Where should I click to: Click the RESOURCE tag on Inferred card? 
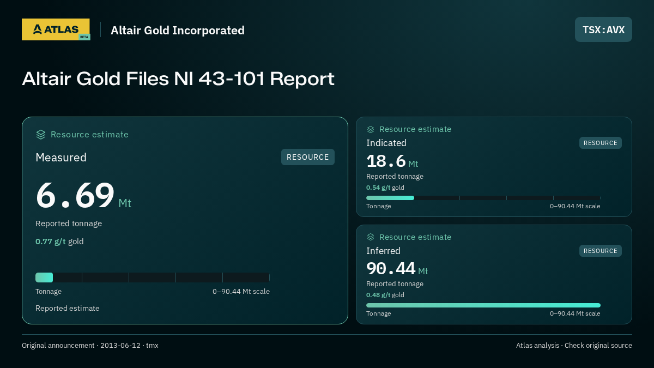pyautogui.click(x=601, y=251)
